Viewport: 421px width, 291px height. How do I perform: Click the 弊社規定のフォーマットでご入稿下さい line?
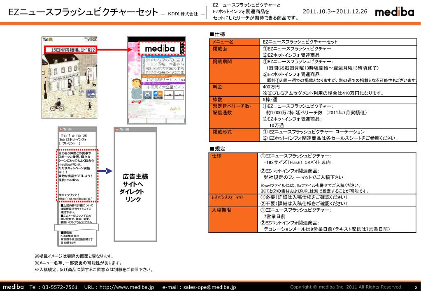coord(303,177)
